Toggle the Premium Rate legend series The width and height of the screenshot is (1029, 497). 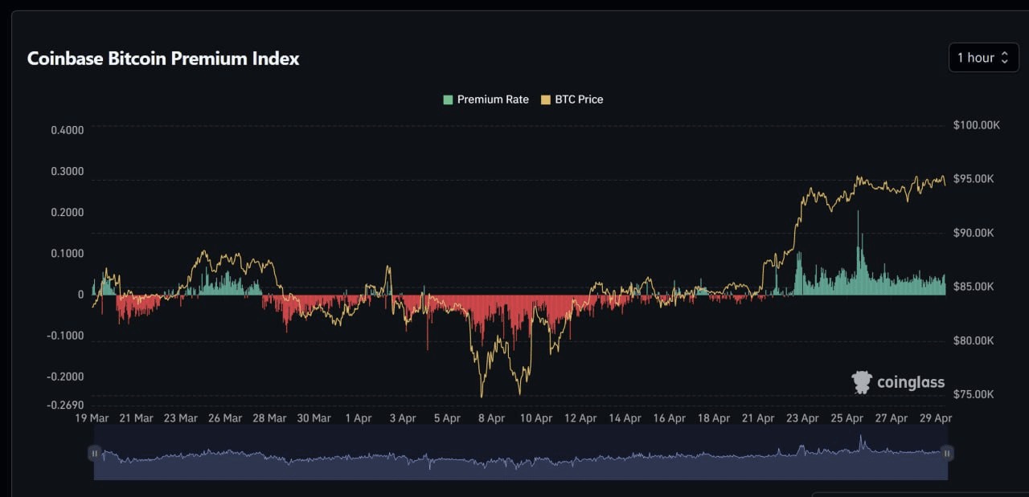[492, 100]
